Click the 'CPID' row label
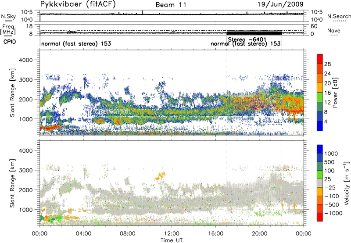Image resolution: width=351 pixels, height=243 pixels. [x=10, y=42]
